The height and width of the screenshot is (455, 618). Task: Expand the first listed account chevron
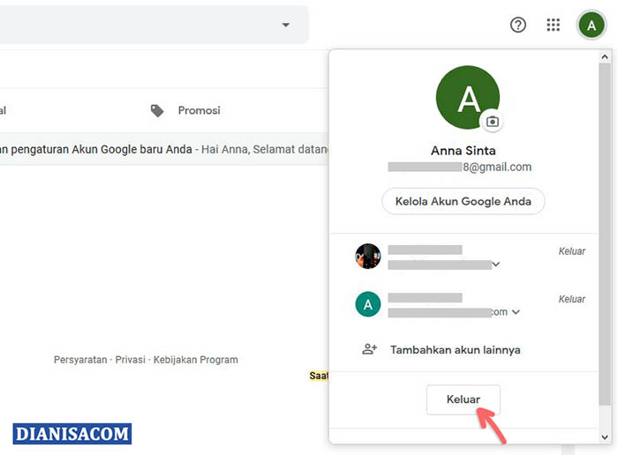[x=496, y=265]
